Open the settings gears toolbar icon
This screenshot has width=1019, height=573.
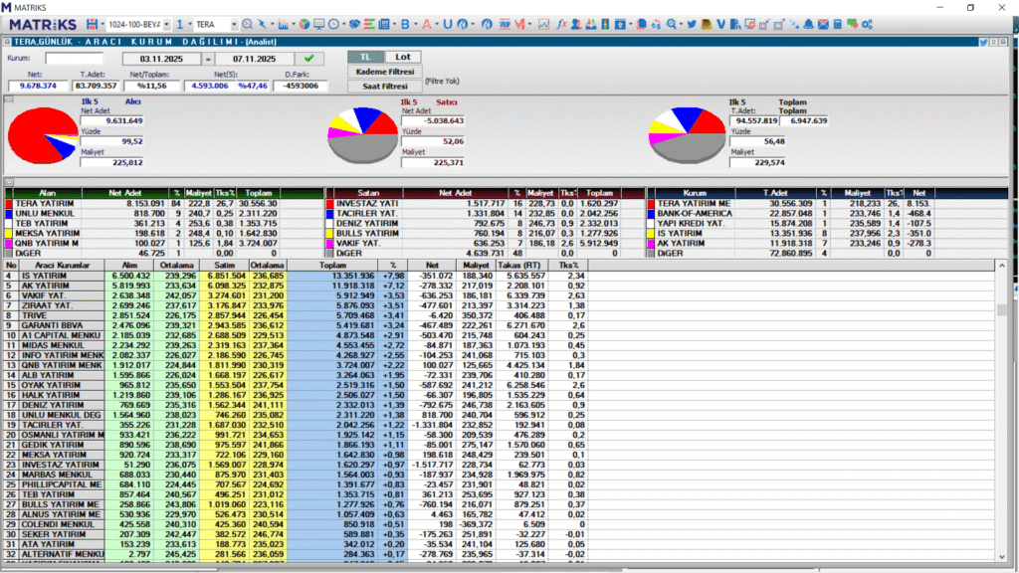click(x=868, y=24)
